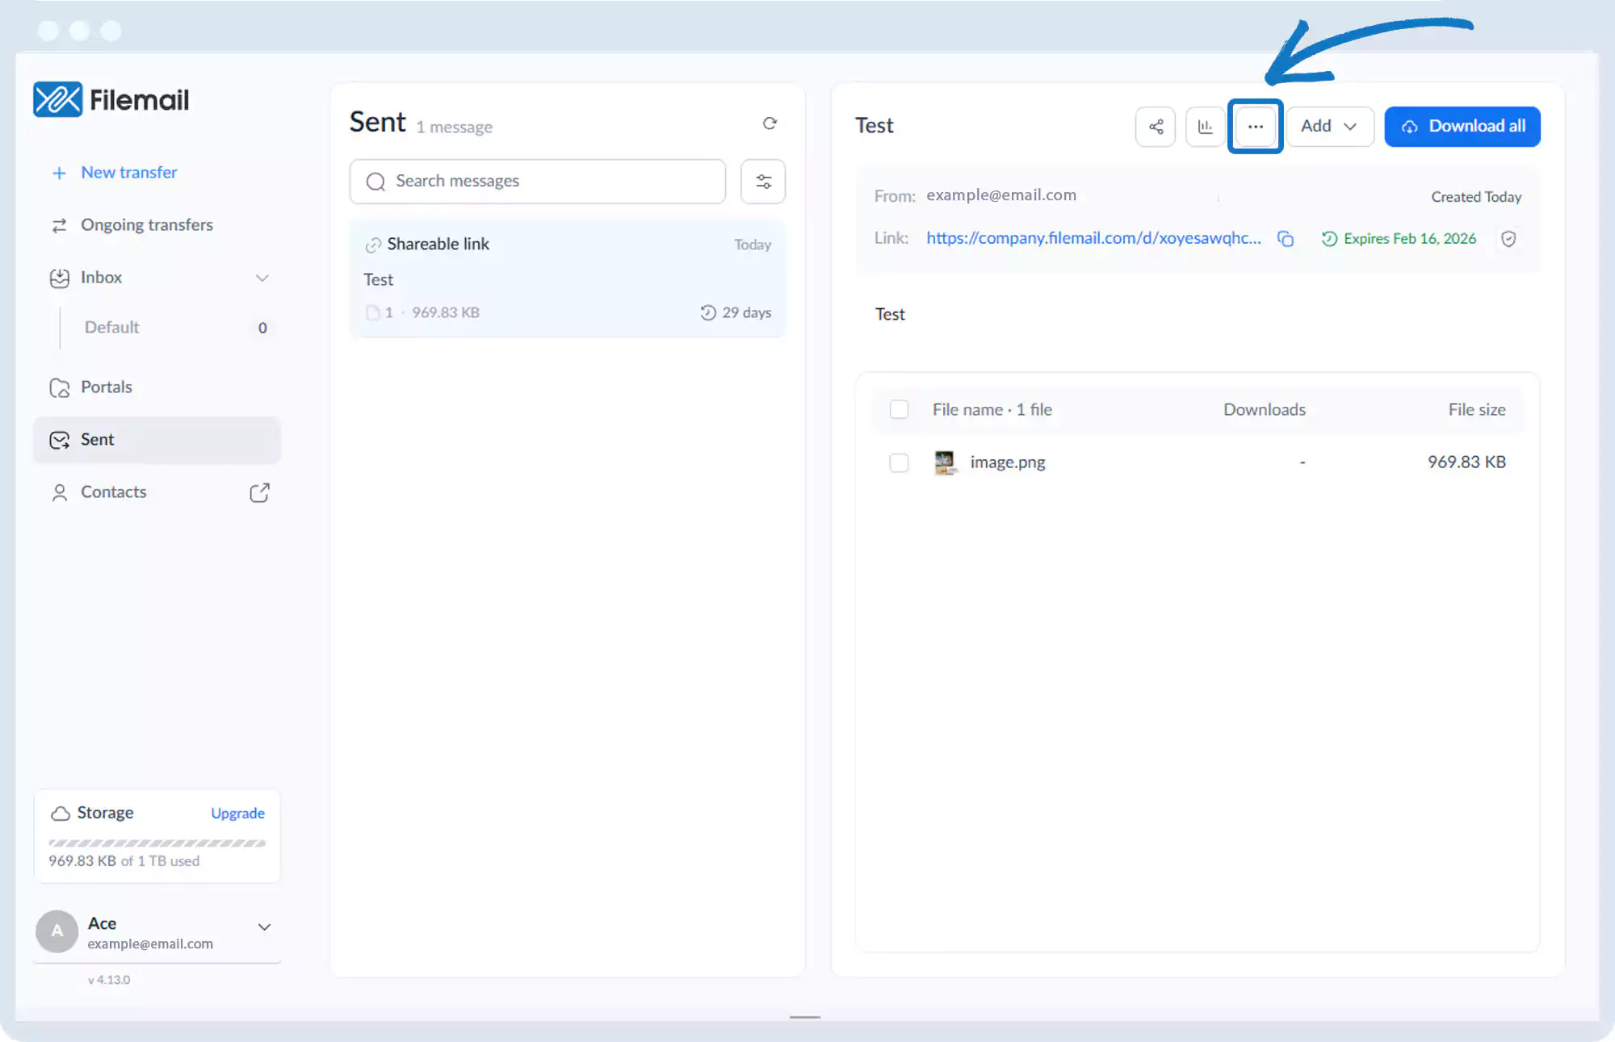The height and width of the screenshot is (1042, 1615).
Task: Click the storage usage progress bar
Action: point(157,843)
